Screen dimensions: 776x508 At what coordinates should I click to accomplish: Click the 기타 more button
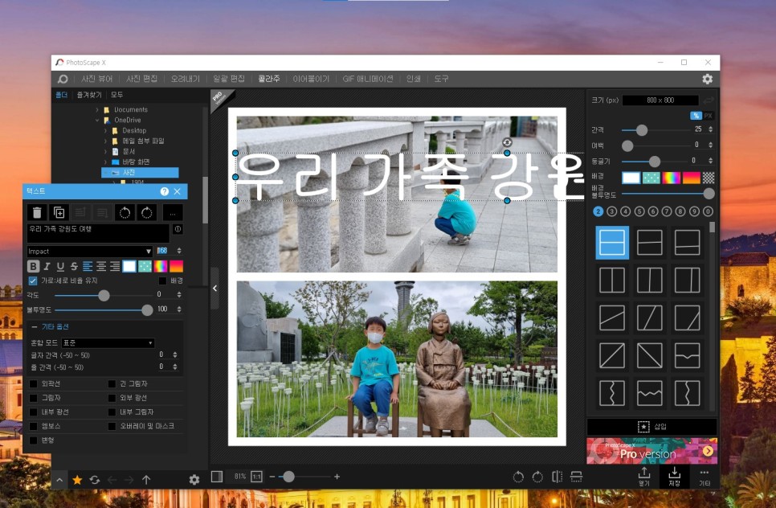[x=705, y=477]
